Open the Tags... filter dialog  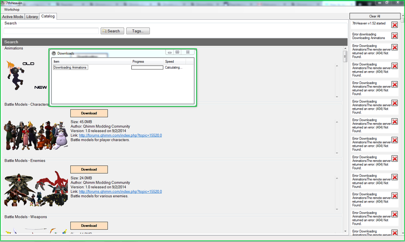point(138,31)
